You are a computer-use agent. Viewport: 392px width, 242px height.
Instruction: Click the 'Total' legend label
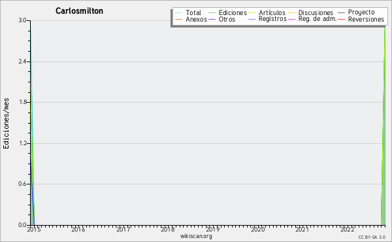tap(193, 12)
